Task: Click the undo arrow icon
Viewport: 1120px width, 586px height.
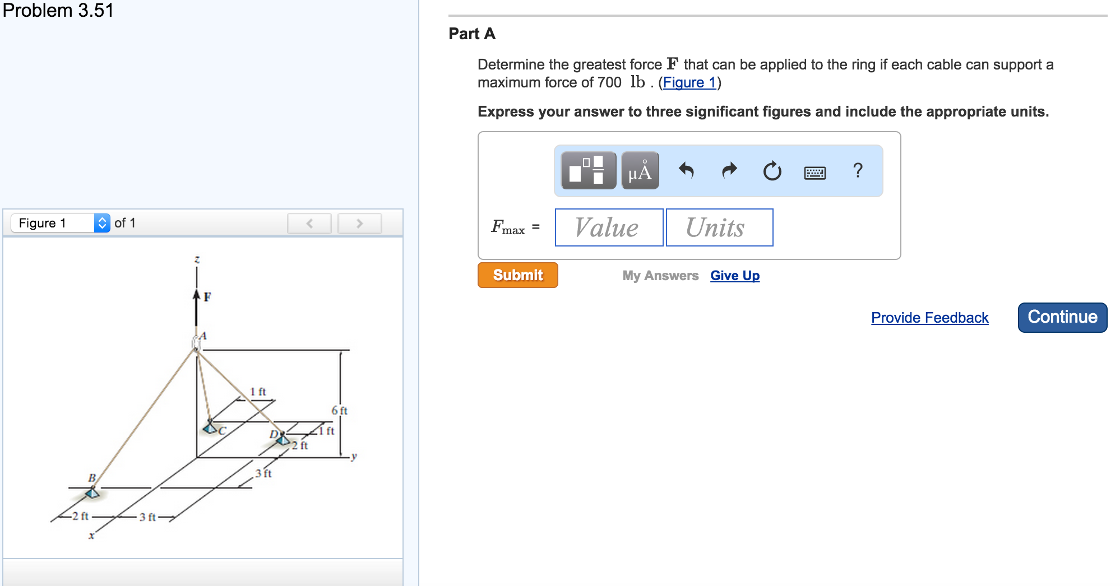Action: [x=686, y=170]
